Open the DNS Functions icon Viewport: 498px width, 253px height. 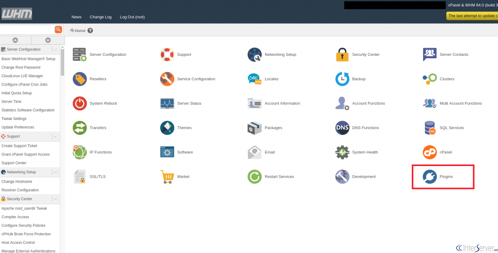click(342, 128)
